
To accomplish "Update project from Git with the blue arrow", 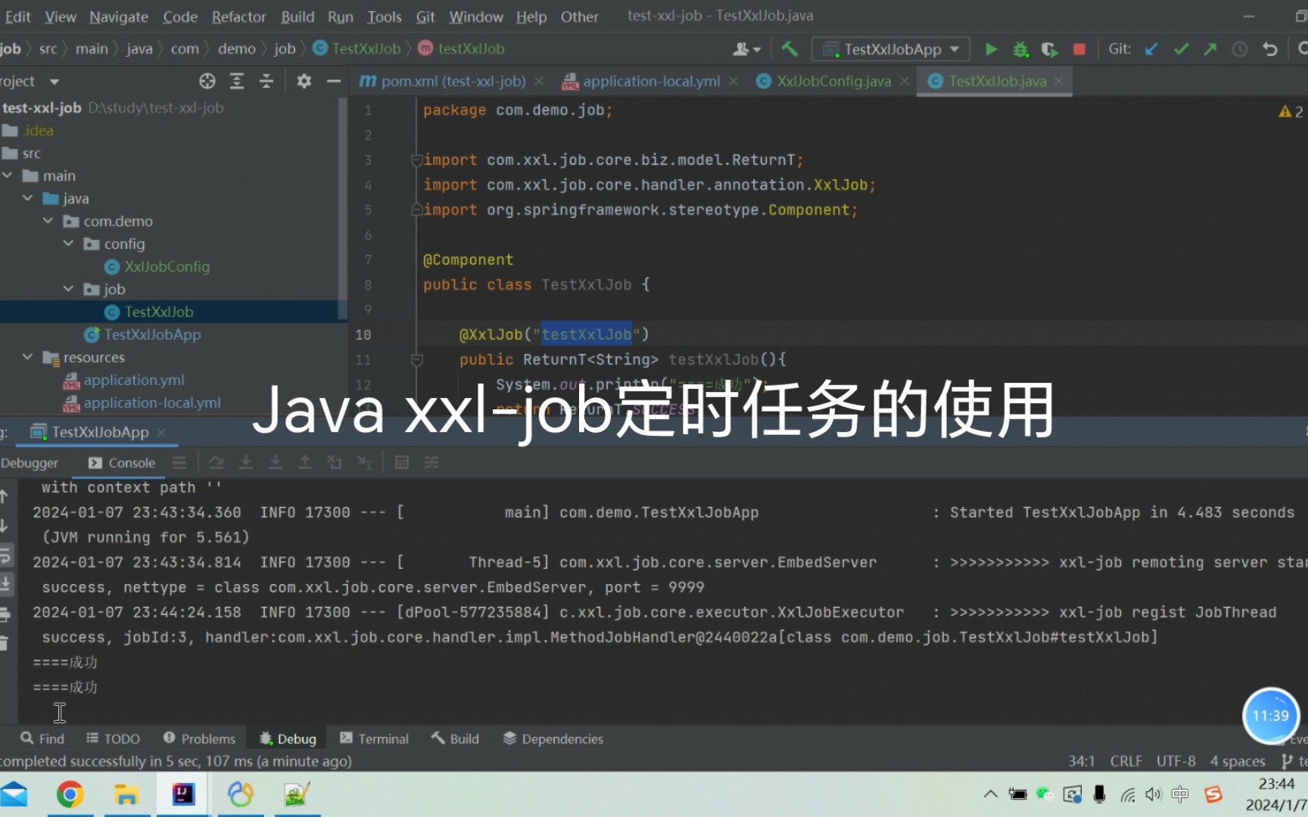I will (1151, 48).
